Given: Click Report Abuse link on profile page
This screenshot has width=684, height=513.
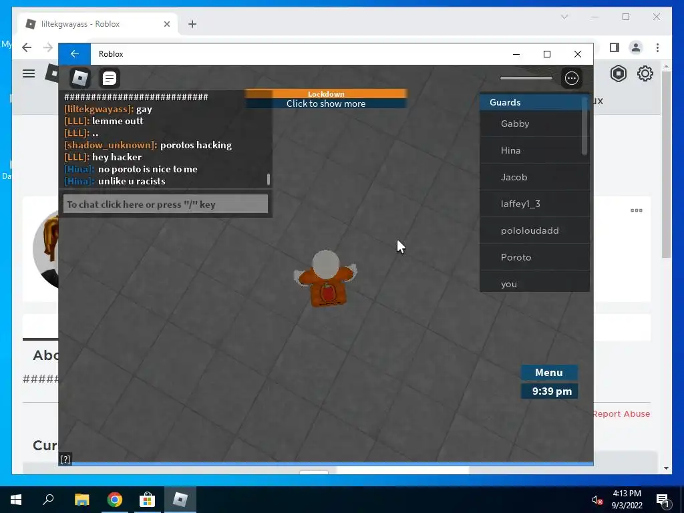Looking at the screenshot, I should pyautogui.click(x=622, y=413).
